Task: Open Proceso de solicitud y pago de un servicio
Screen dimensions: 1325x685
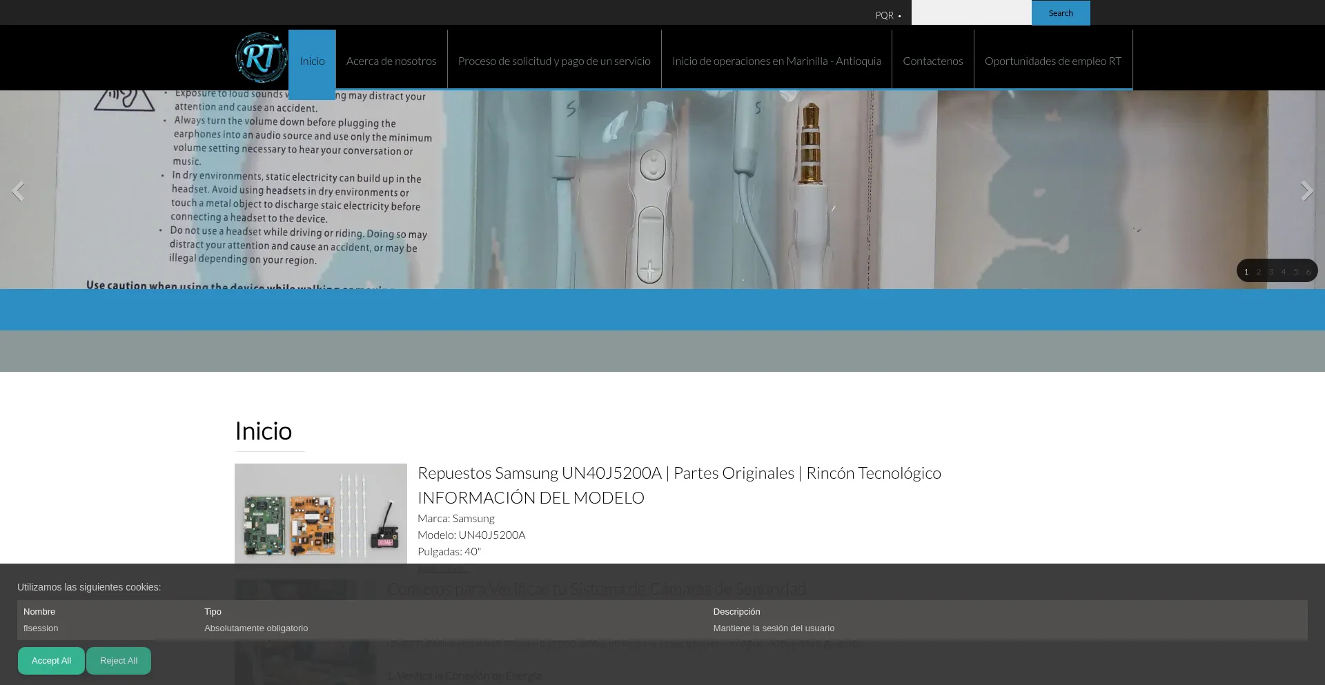Action: point(554,61)
